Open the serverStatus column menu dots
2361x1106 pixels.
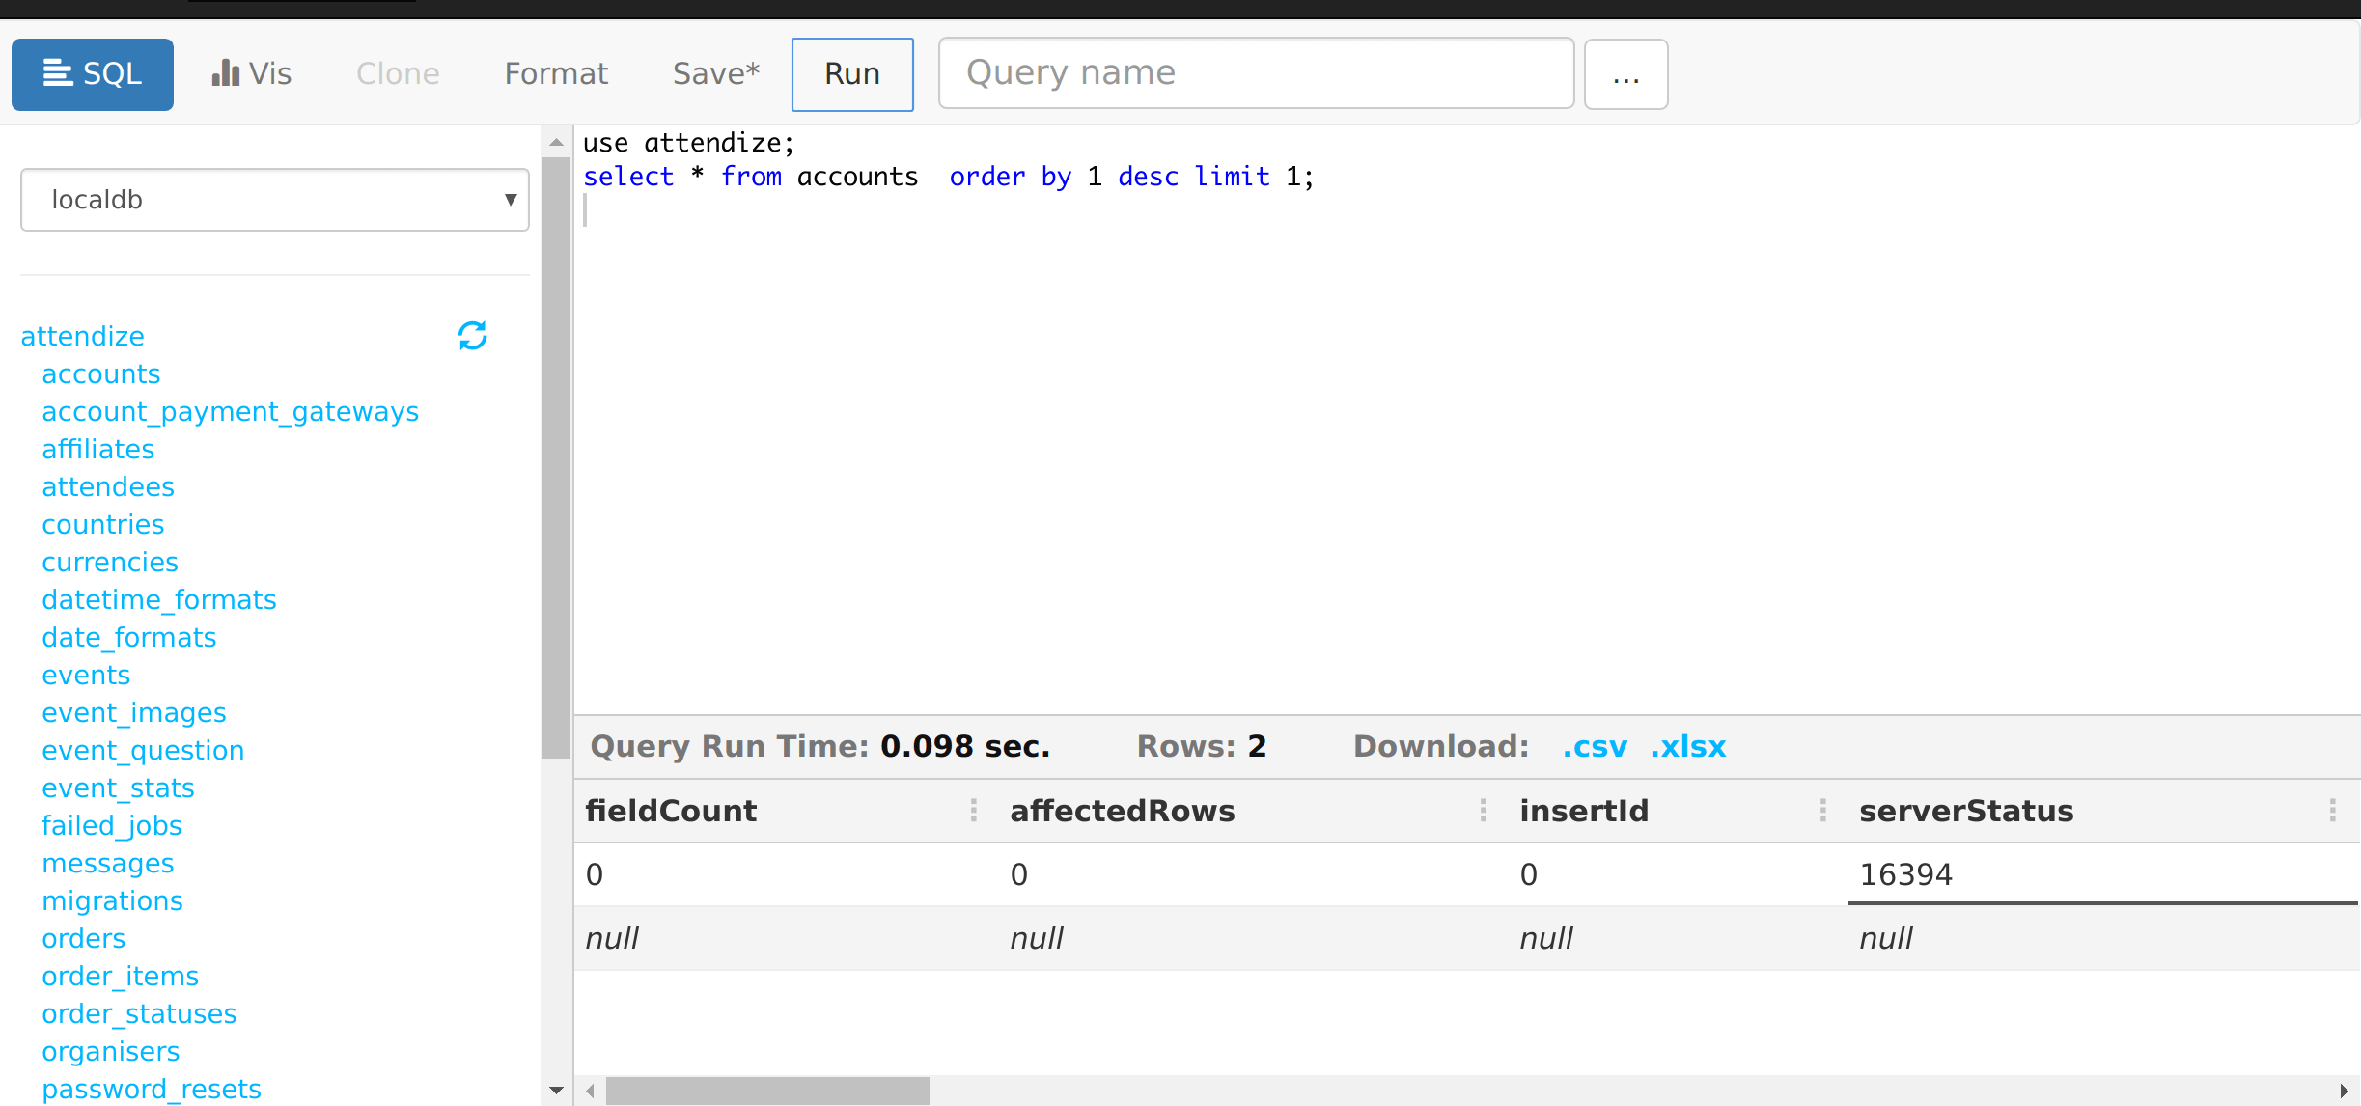pyautogui.click(x=2332, y=811)
